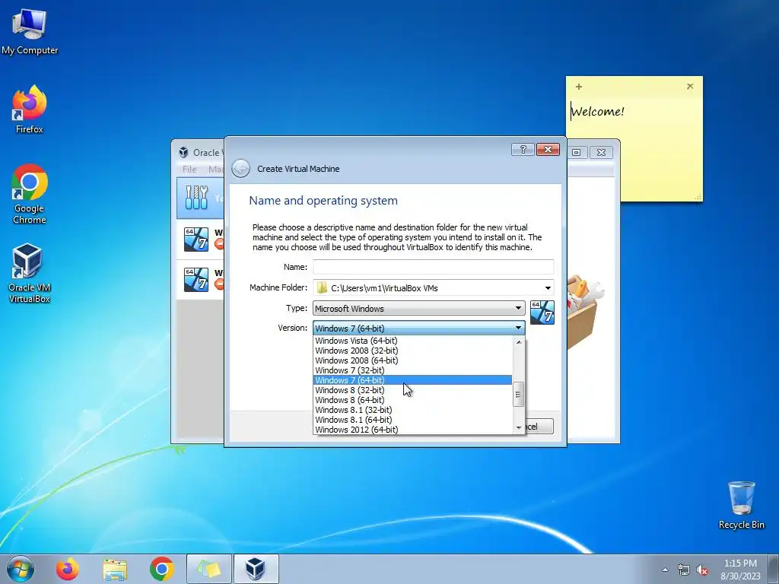Show hidden tray icons arrow

[x=665, y=570]
